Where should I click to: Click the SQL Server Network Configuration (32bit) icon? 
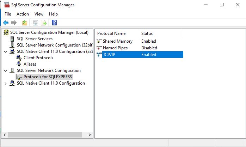tap(12, 45)
